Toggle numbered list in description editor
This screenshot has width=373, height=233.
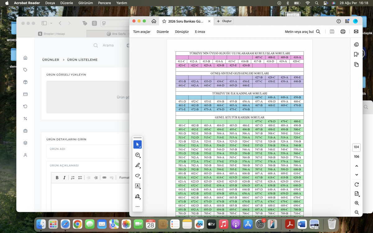coord(73,178)
